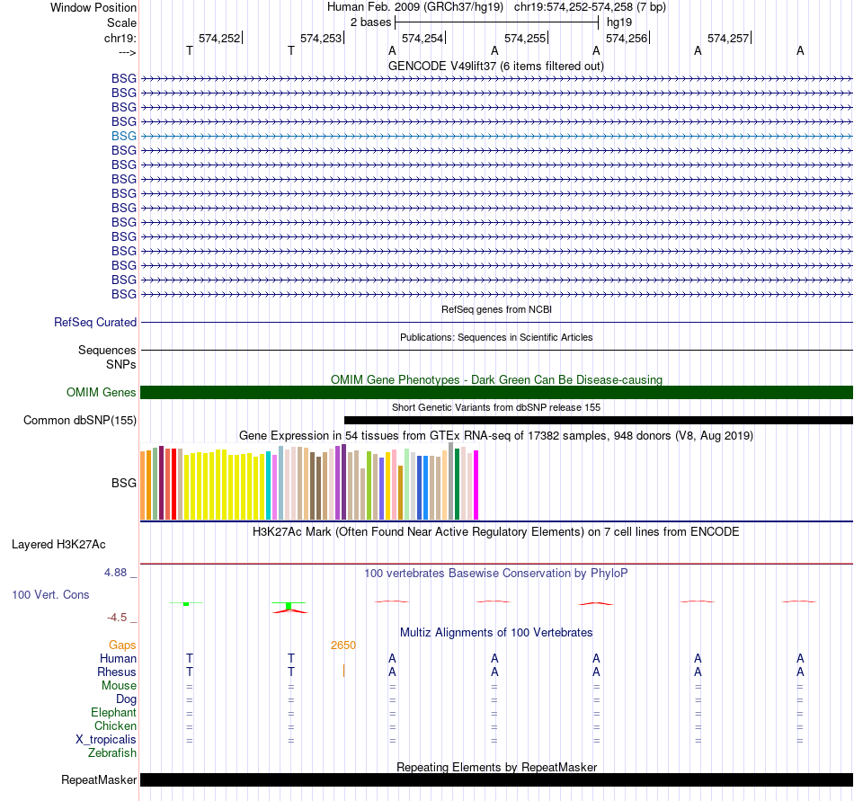
Task: Click the orange 2650 gap count
Action: (x=343, y=645)
